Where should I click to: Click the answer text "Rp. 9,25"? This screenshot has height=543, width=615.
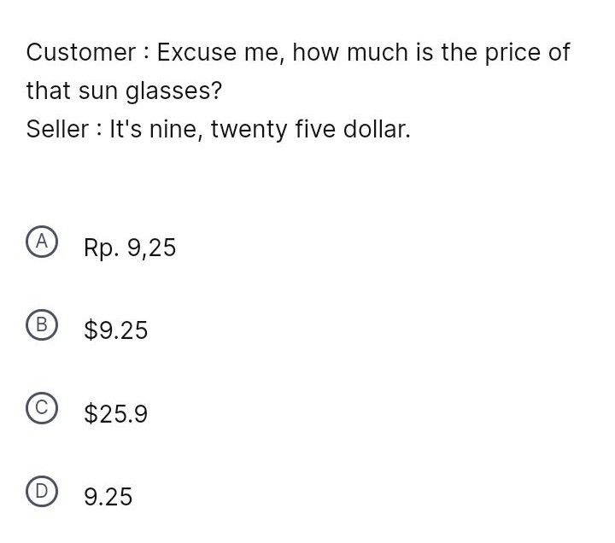click(130, 248)
